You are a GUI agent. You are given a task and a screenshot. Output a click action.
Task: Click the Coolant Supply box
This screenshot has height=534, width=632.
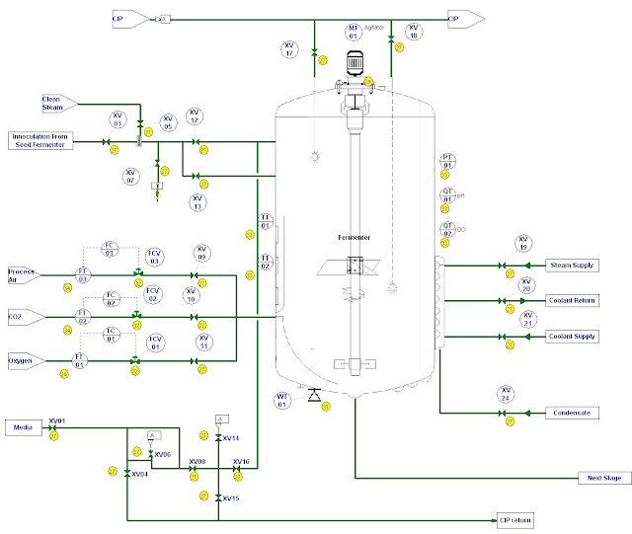572,337
